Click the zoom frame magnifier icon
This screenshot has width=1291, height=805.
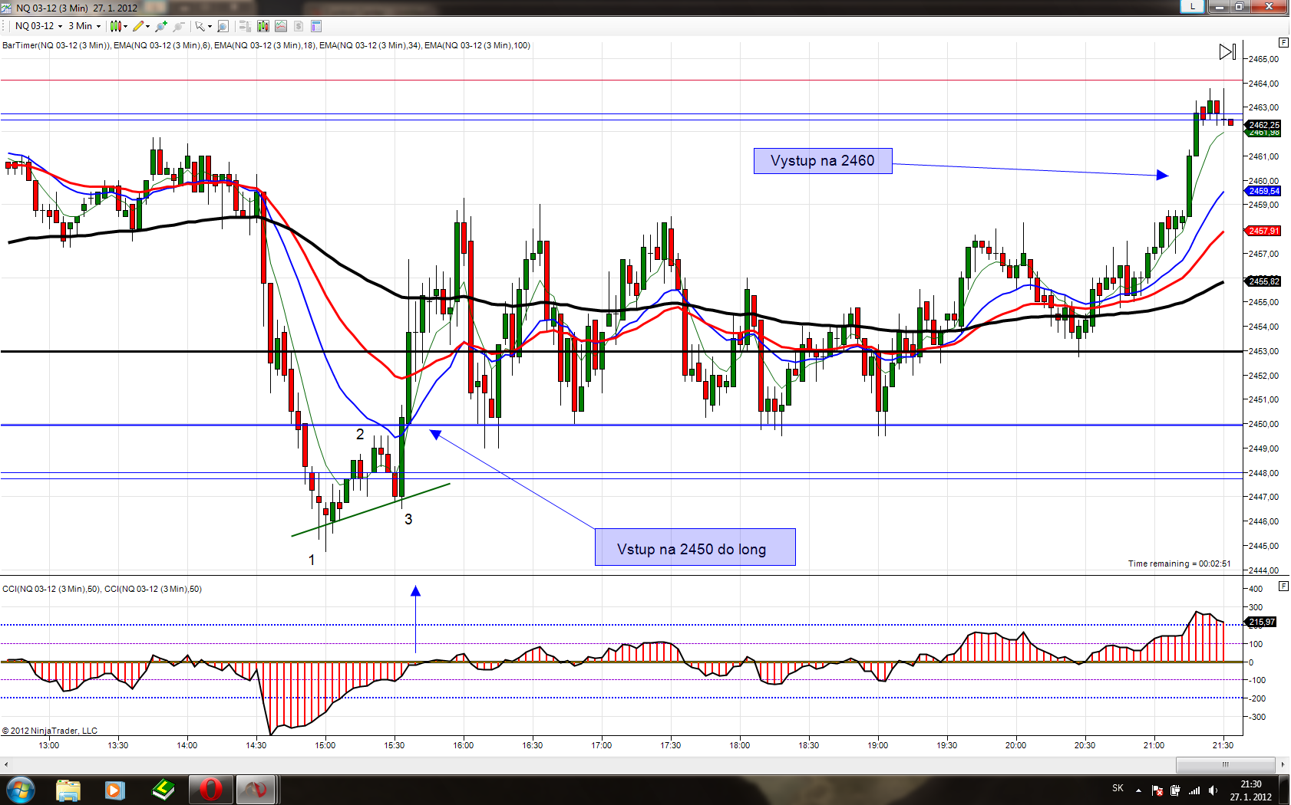coord(223,26)
